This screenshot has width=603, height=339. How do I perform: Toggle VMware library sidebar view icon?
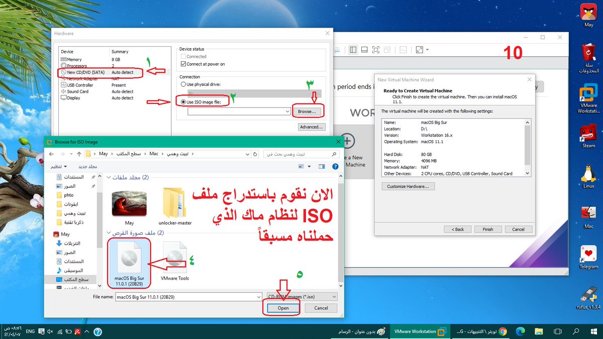click(353, 50)
